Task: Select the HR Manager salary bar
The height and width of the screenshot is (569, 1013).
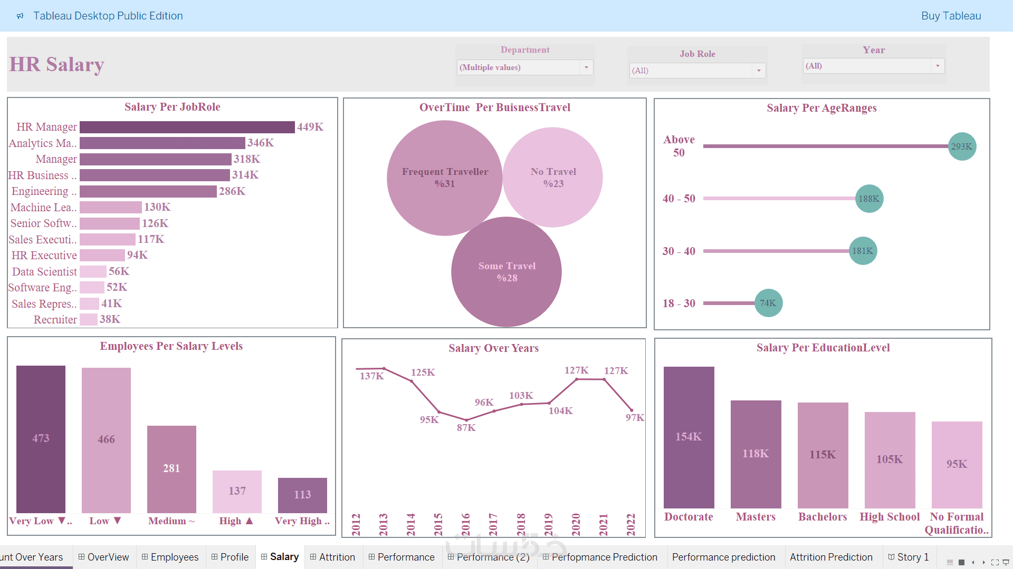Action: 187,127
